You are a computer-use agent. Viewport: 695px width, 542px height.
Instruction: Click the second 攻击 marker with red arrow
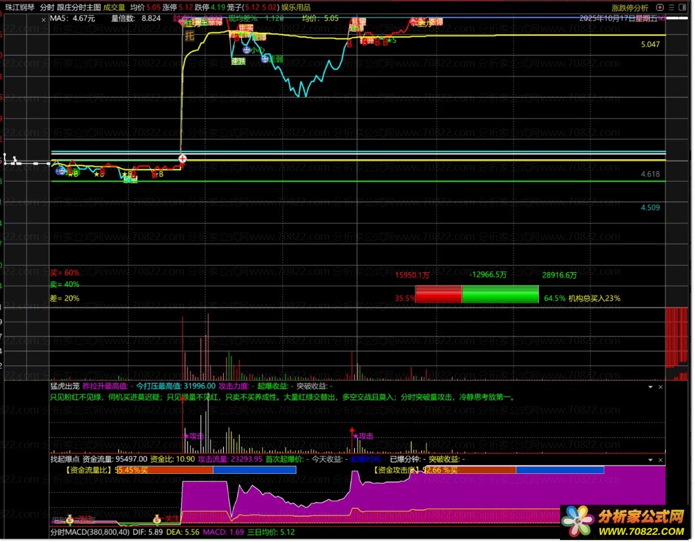[x=362, y=435]
